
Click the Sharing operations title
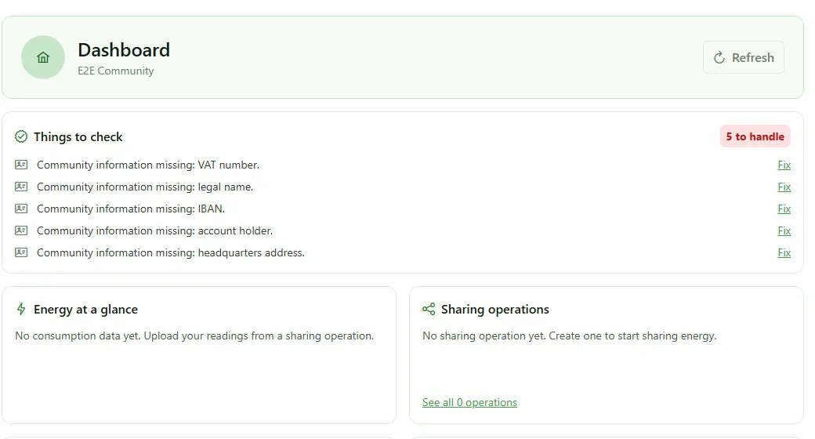(x=494, y=310)
